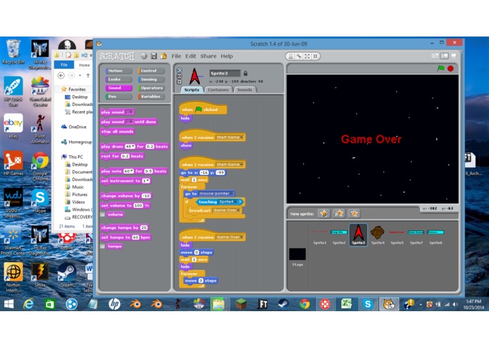Image resolution: width=489 pixels, height=347 pixels.
Task: Open the dropdown in the play sound block
Action: [x=130, y=112]
